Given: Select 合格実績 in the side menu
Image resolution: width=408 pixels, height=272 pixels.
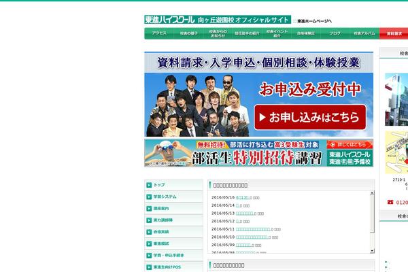Looking at the screenshot, I should pos(173,232).
